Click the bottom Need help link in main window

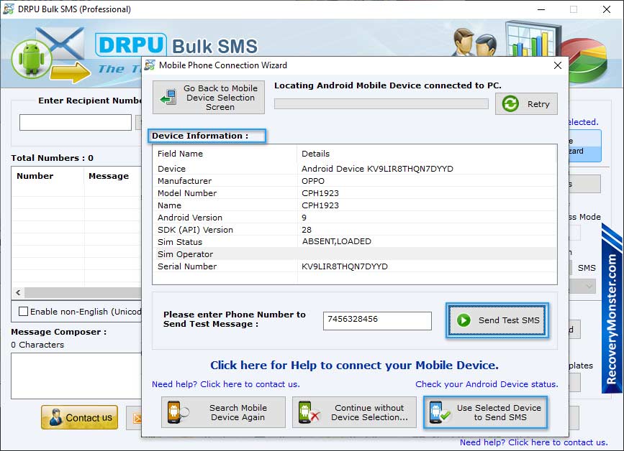(x=533, y=442)
